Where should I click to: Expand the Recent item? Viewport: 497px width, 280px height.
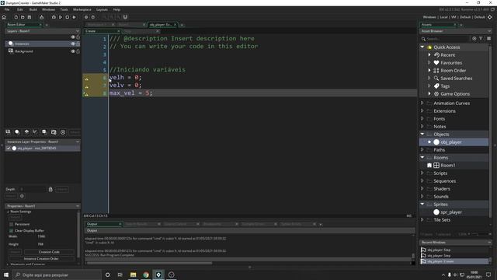coord(429,55)
